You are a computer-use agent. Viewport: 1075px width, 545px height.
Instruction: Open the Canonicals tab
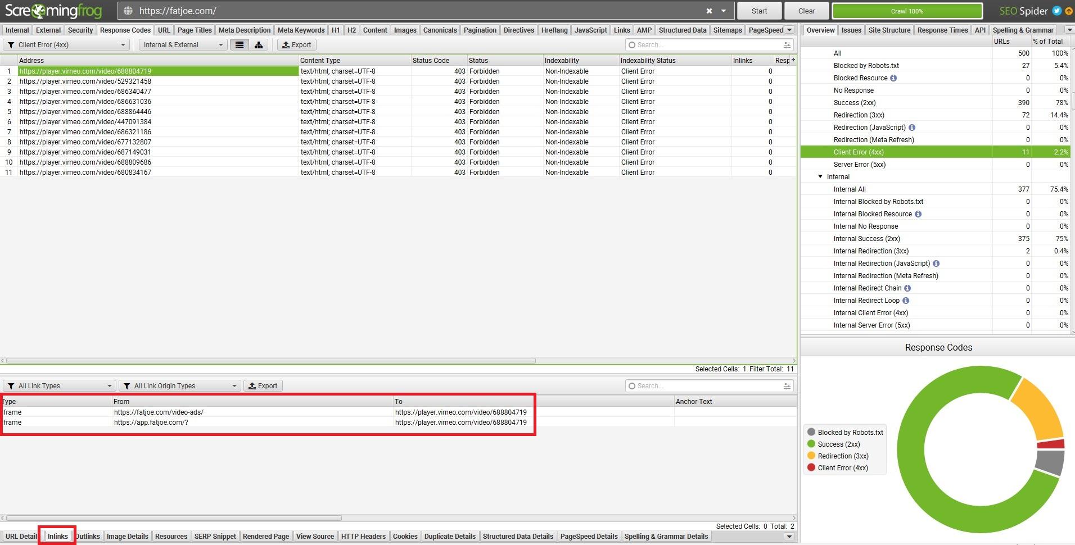(x=440, y=30)
